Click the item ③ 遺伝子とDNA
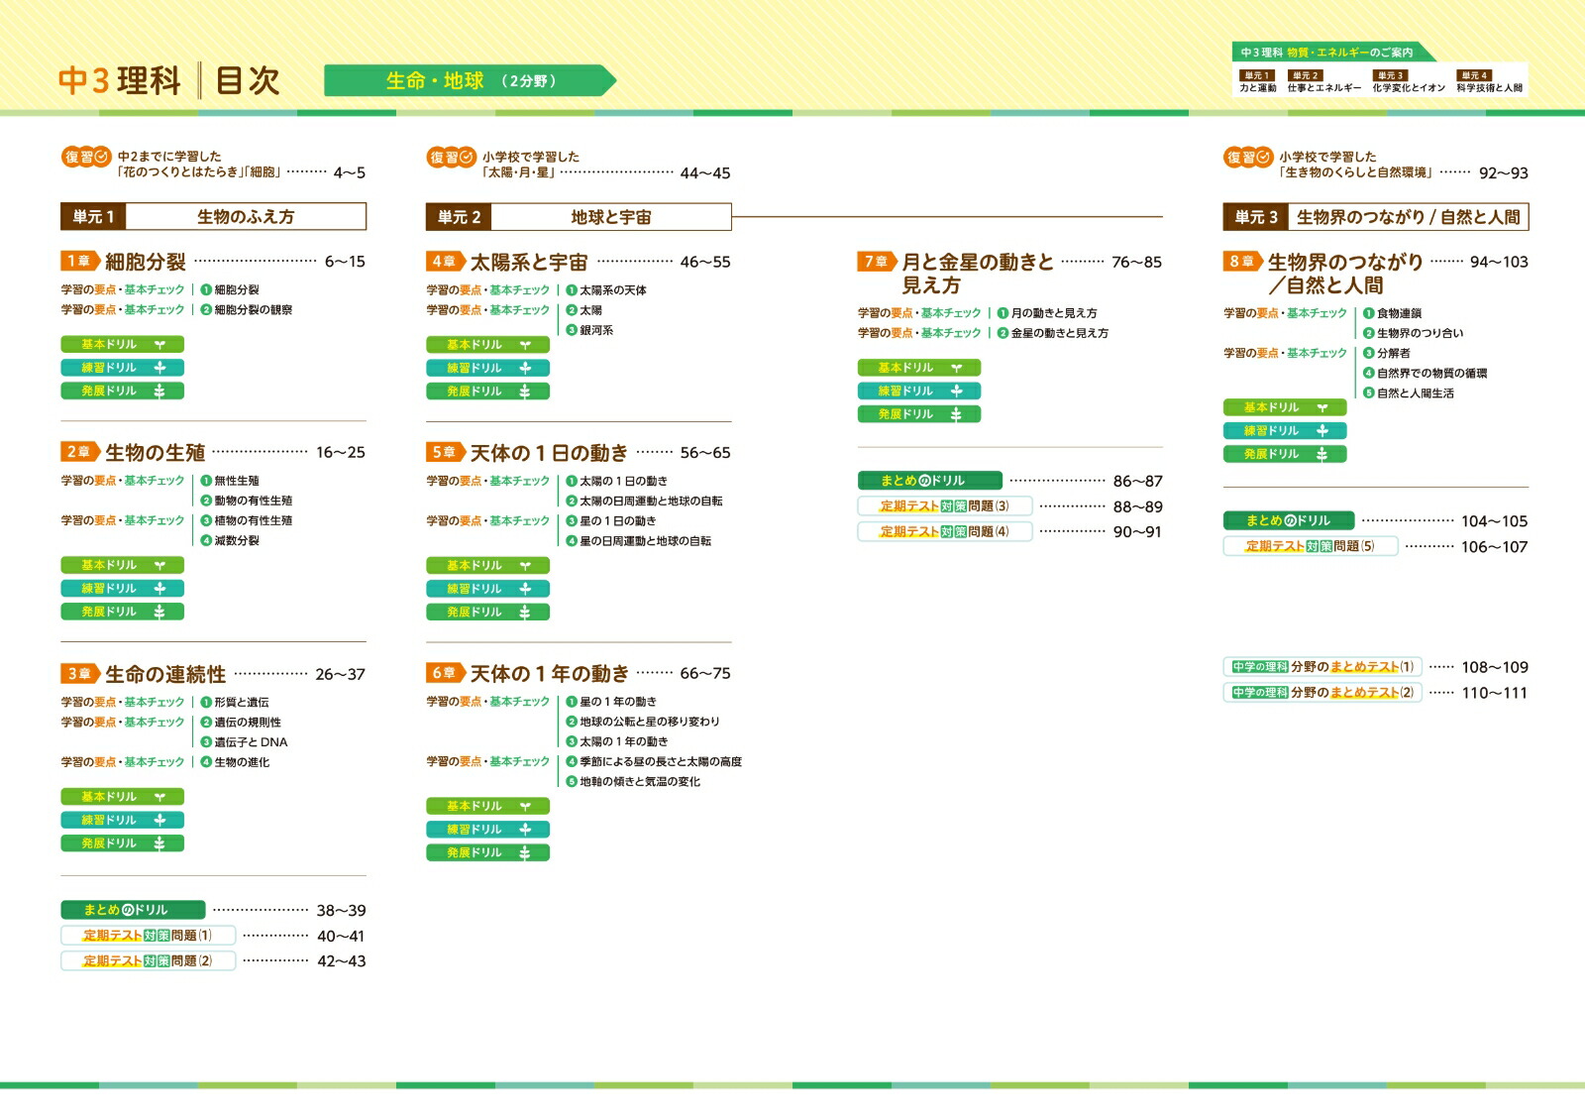Viewport: 1585px width, 1120px height. (x=244, y=742)
